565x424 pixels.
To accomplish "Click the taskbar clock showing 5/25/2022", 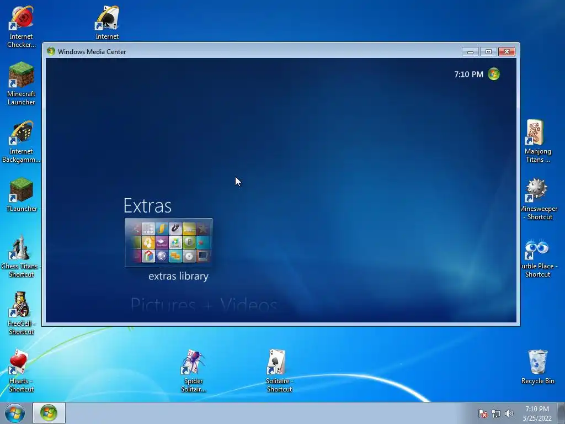I will pos(537,414).
